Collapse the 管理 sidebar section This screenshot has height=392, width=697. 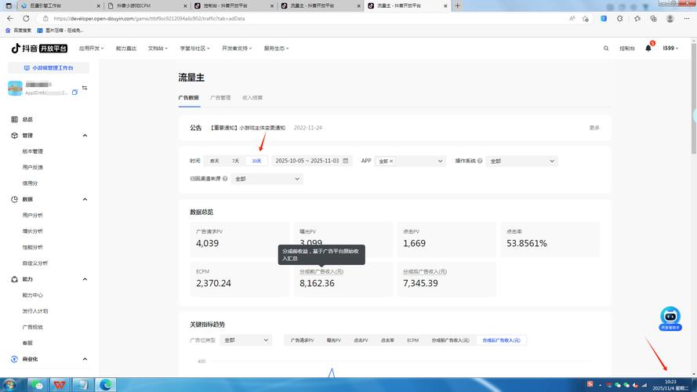click(x=85, y=135)
